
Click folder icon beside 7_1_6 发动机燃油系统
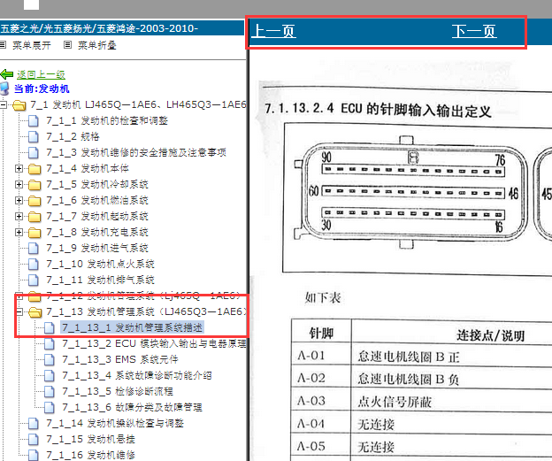coord(34,200)
